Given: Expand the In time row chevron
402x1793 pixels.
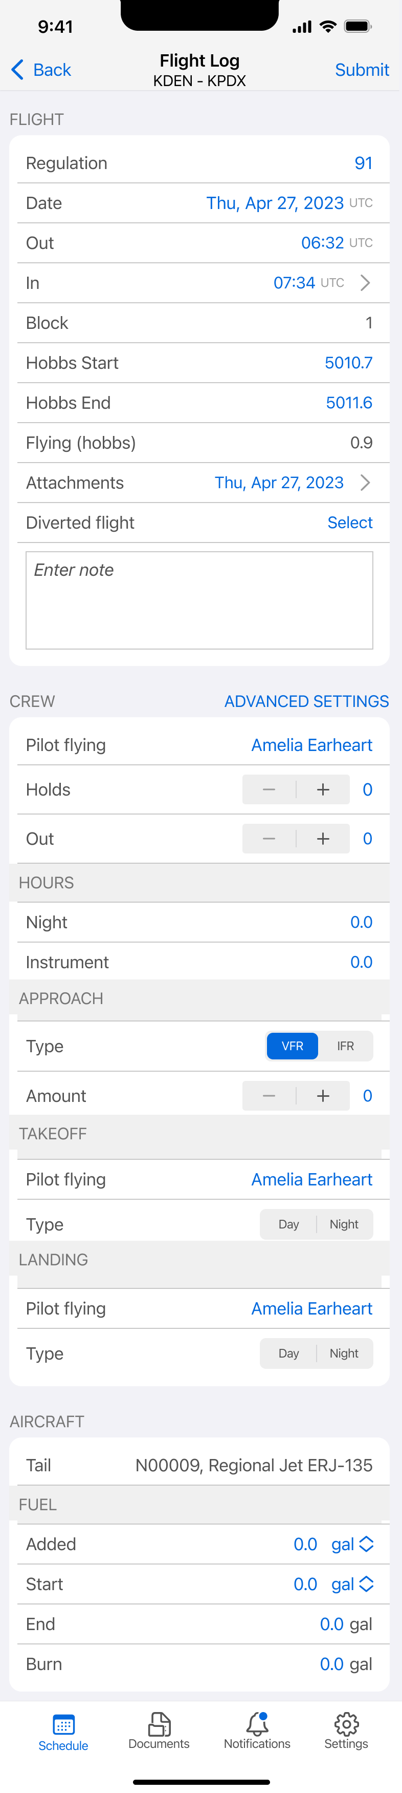Looking at the screenshot, I should [365, 283].
